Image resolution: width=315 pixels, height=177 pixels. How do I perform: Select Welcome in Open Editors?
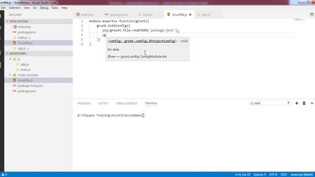tap(38, 27)
